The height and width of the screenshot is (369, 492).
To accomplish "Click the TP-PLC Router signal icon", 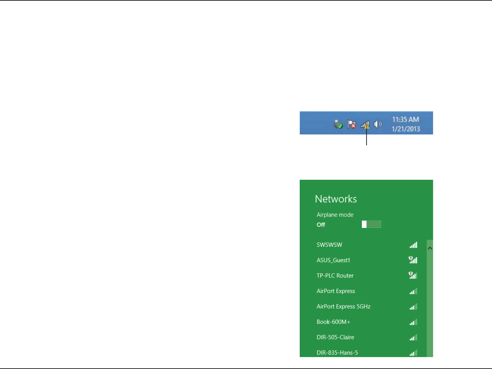I will pos(413,275).
